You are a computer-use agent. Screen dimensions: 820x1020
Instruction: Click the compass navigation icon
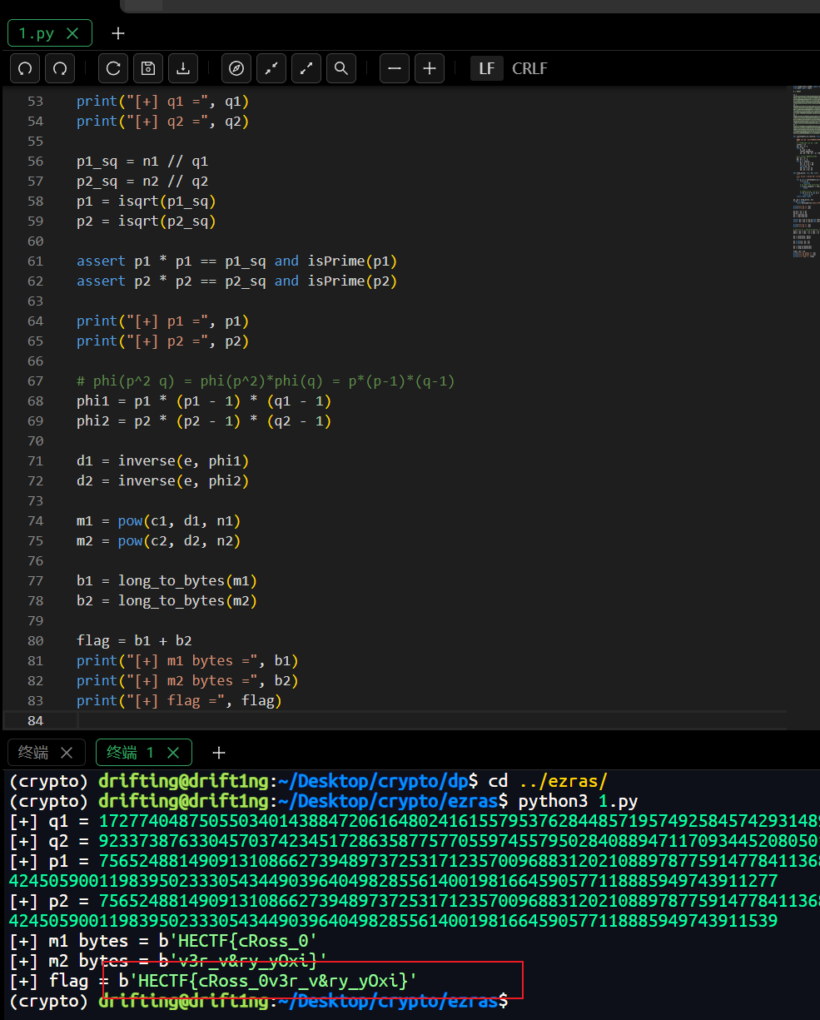236,68
